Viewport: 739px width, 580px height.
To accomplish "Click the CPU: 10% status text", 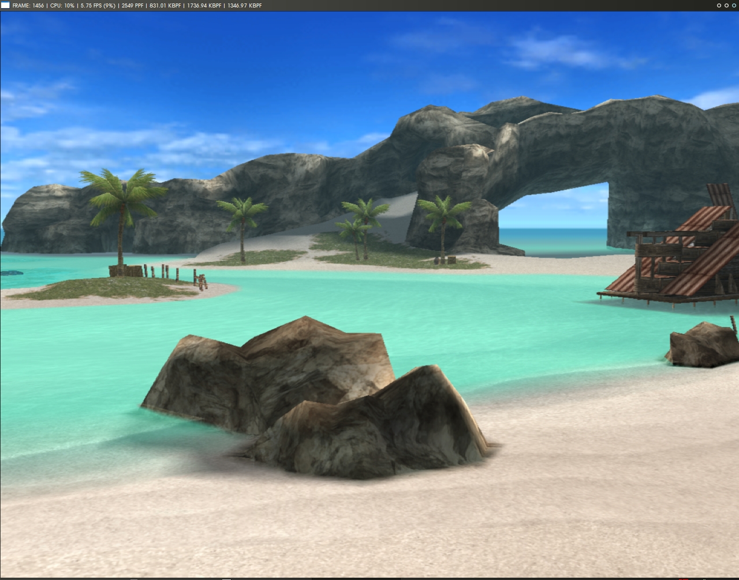I will point(62,5).
